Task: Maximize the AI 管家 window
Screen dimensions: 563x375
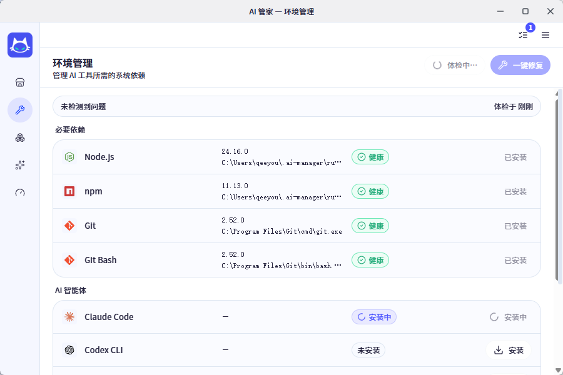Action: click(525, 11)
